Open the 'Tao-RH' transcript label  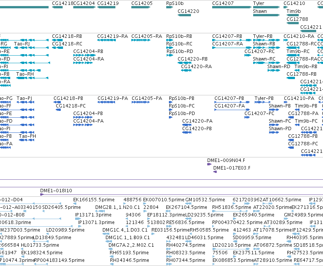tap(25, 74)
